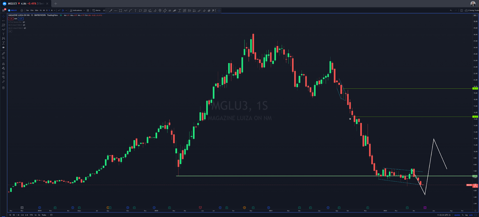Viewport: 479px width, 217px height.
Task: Activate the zoom-in magnifier tool
Action: [x=4, y=58]
